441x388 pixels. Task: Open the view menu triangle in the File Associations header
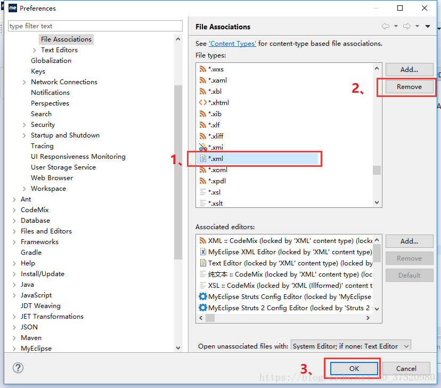click(428, 27)
